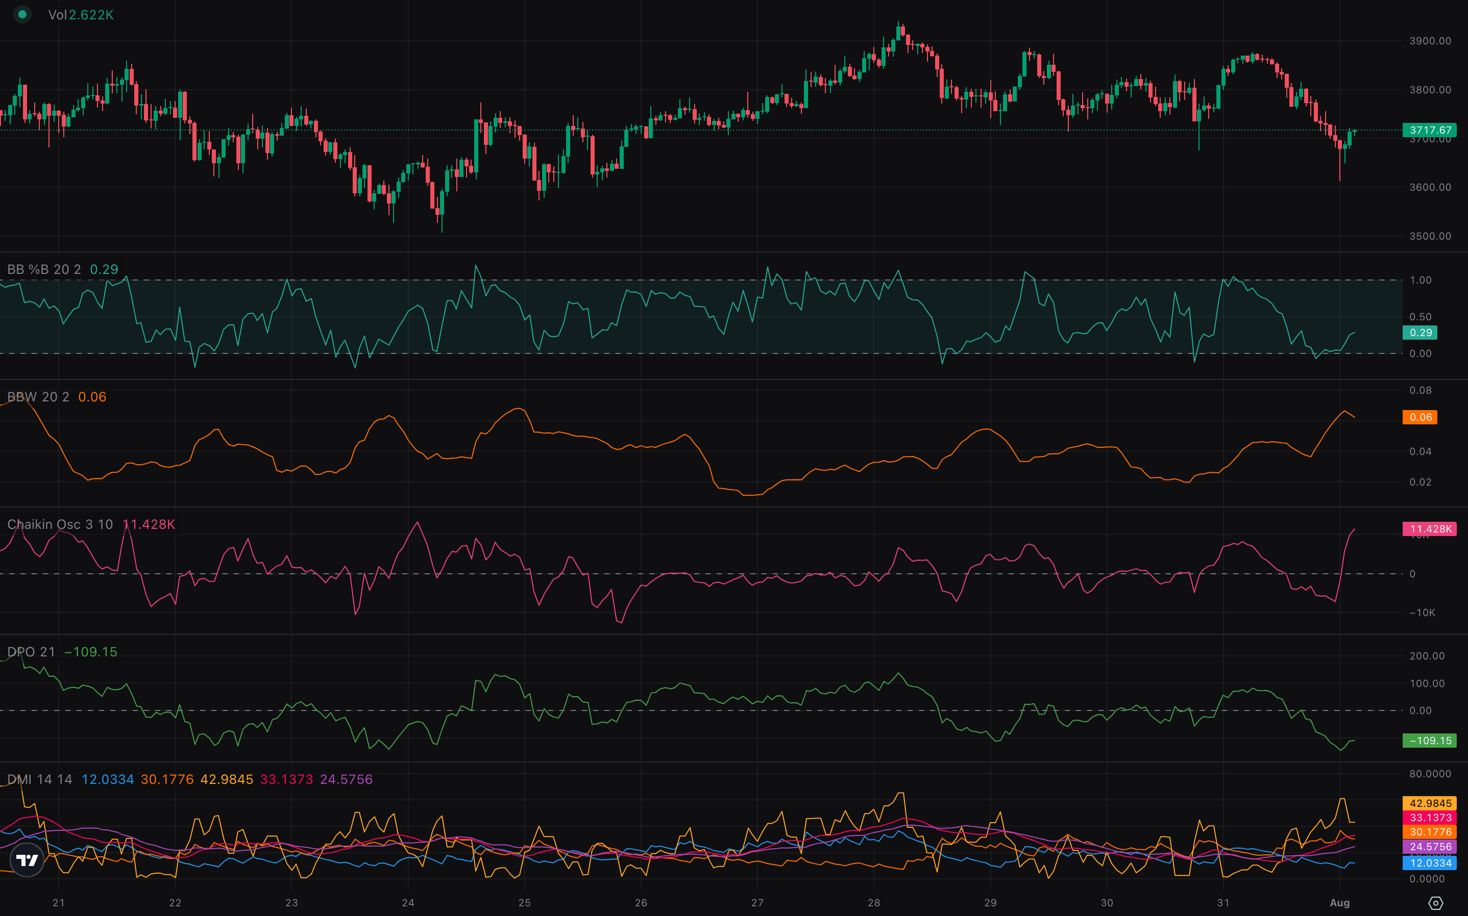Click the 3900.00 price scale label

click(1430, 41)
